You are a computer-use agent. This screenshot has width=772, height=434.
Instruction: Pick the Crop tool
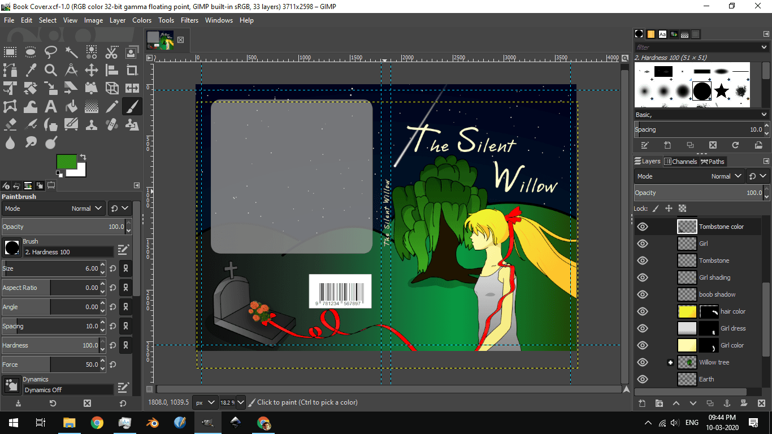click(132, 70)
